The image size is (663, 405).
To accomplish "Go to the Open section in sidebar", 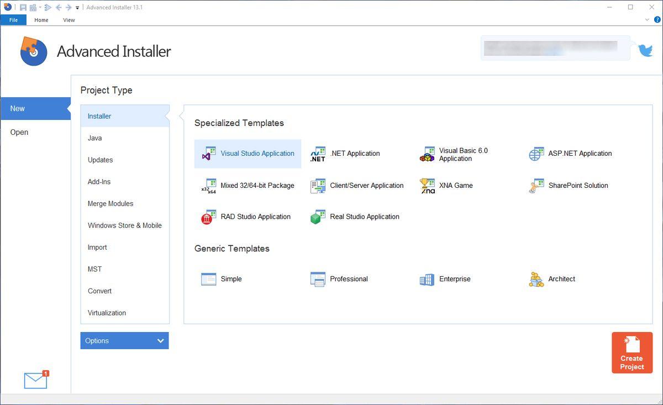I will (x=19, y=133).
